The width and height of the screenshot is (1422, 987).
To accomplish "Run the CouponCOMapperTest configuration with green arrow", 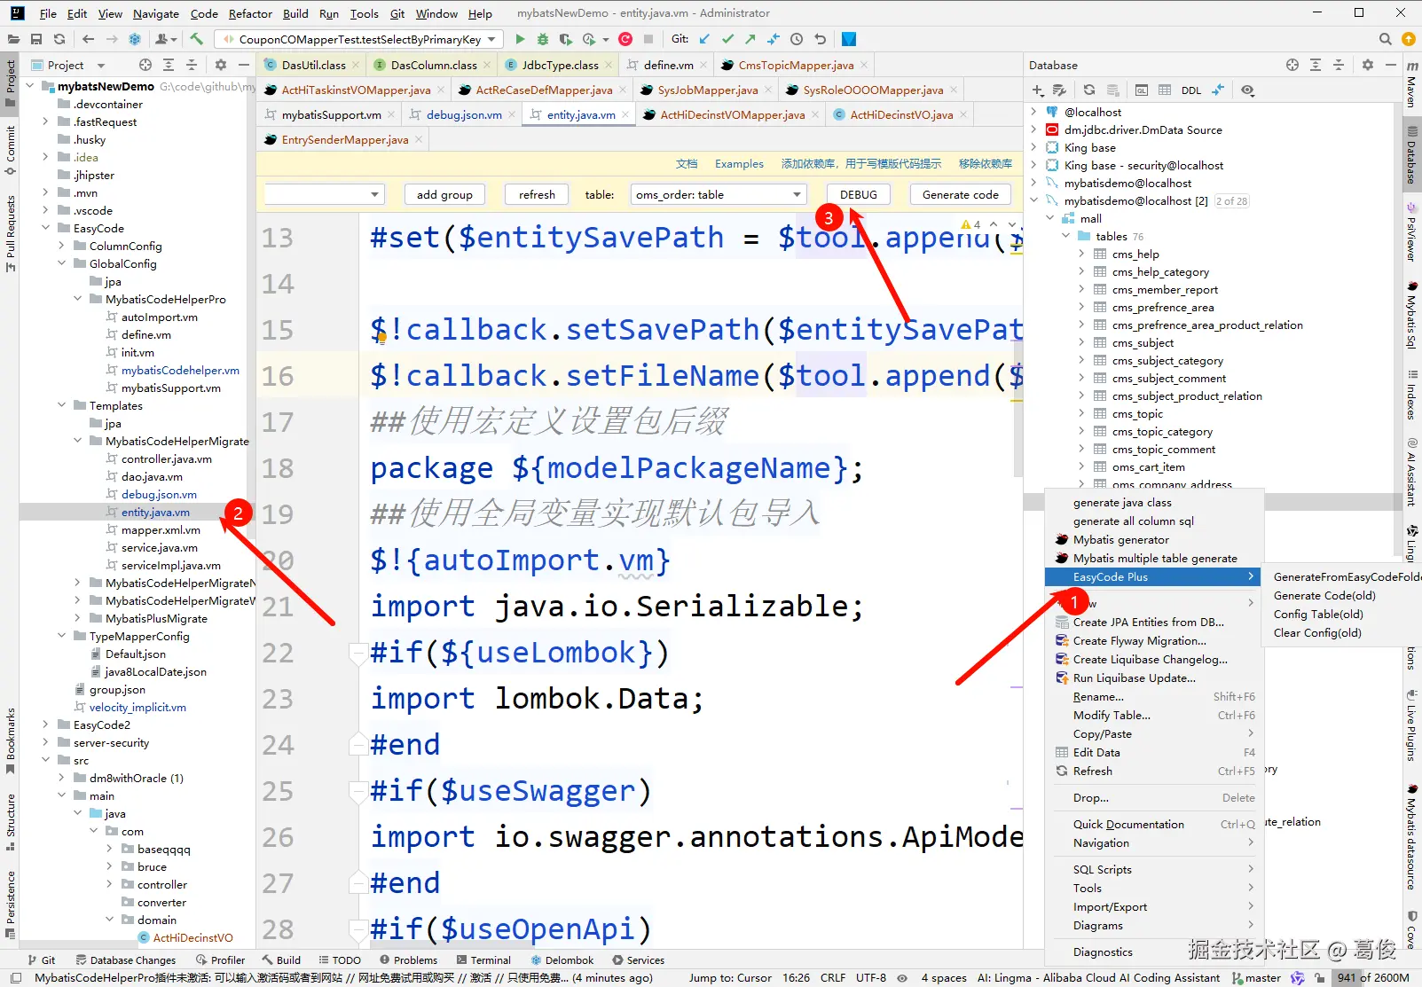I will (520, 39).
